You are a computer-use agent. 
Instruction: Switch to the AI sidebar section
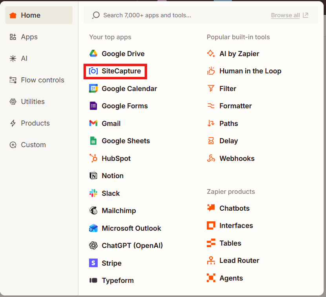pyautogui.click(x=24, y=58)
